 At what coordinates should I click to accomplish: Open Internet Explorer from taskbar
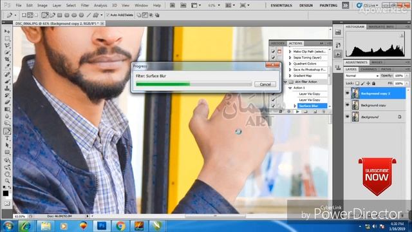[26, 226]
